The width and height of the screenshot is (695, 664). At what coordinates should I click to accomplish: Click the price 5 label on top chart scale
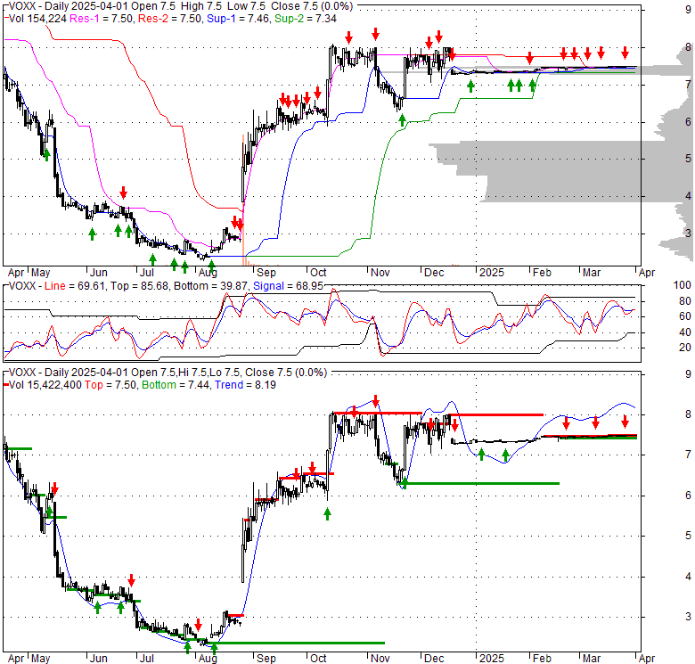[x=688, y=159]
